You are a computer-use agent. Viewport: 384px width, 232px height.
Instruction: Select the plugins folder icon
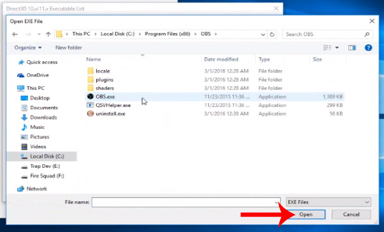(91, 80)
